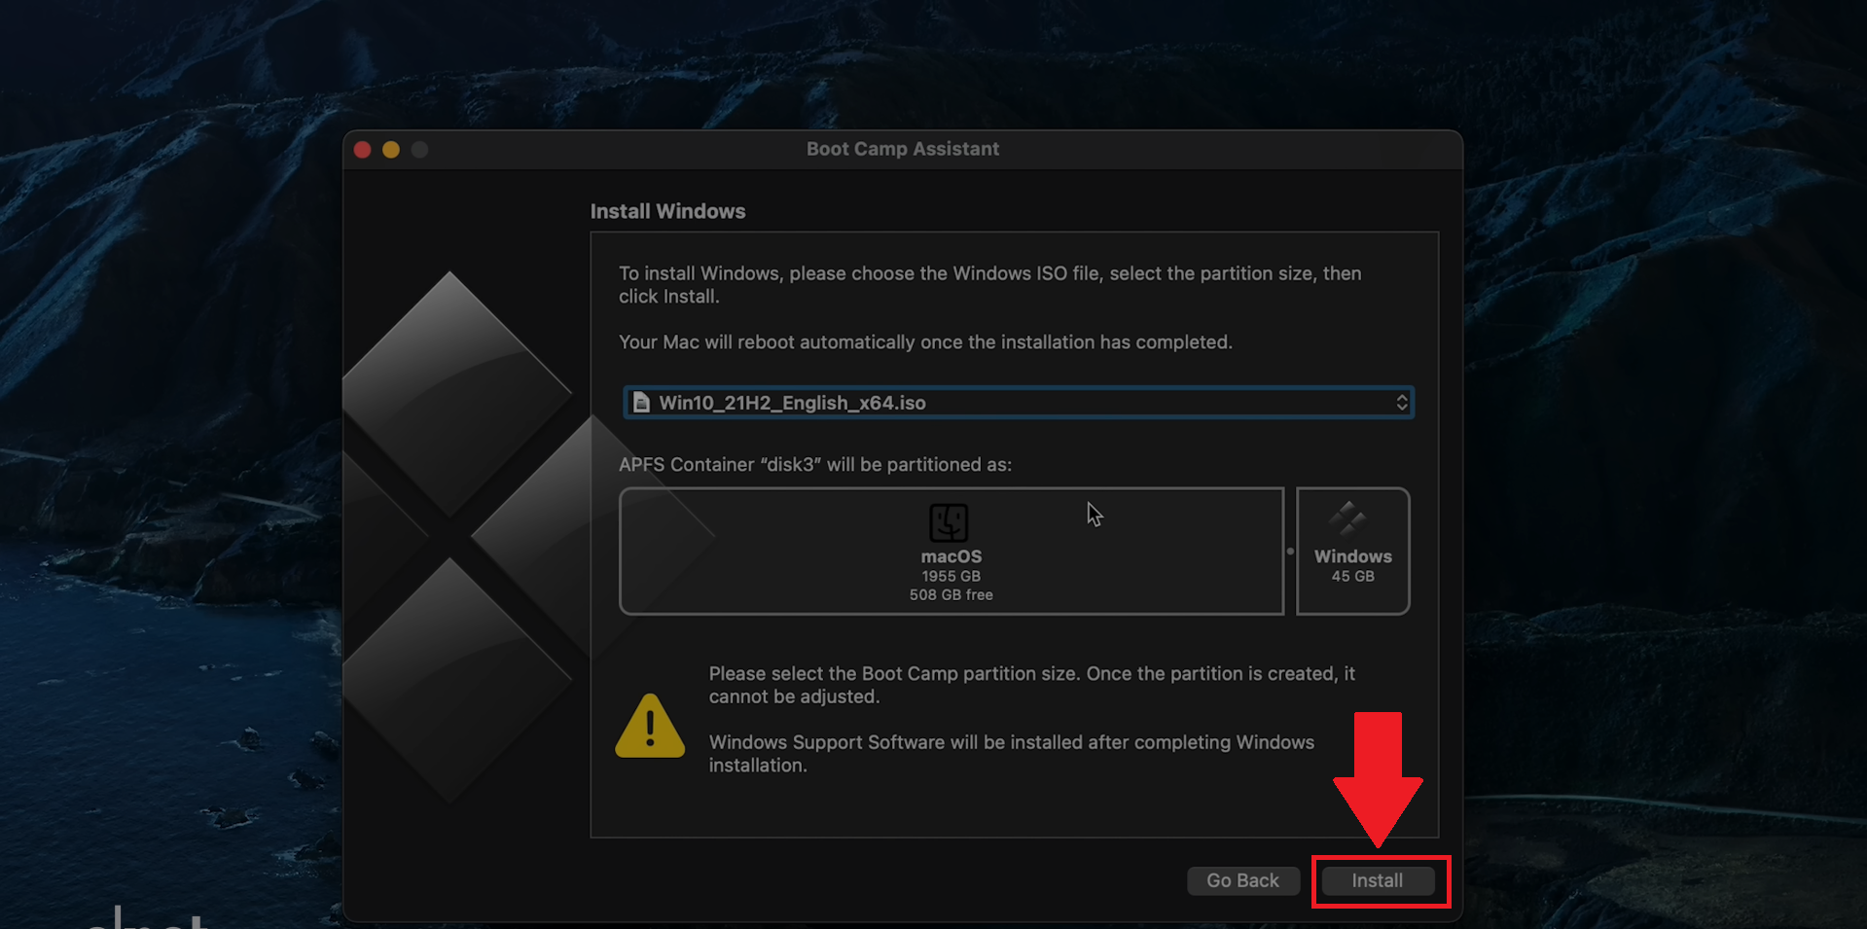Click the 'Your Mac will reboot automatically' sentence

click(925, 342)
